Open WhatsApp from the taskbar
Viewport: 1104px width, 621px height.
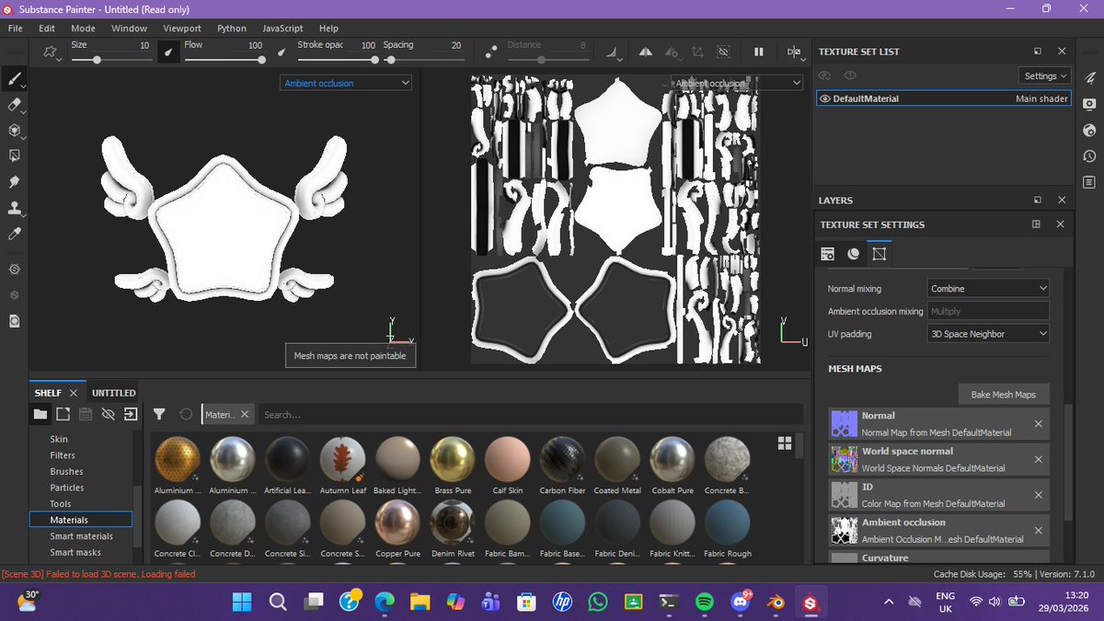tap(597, 602)
